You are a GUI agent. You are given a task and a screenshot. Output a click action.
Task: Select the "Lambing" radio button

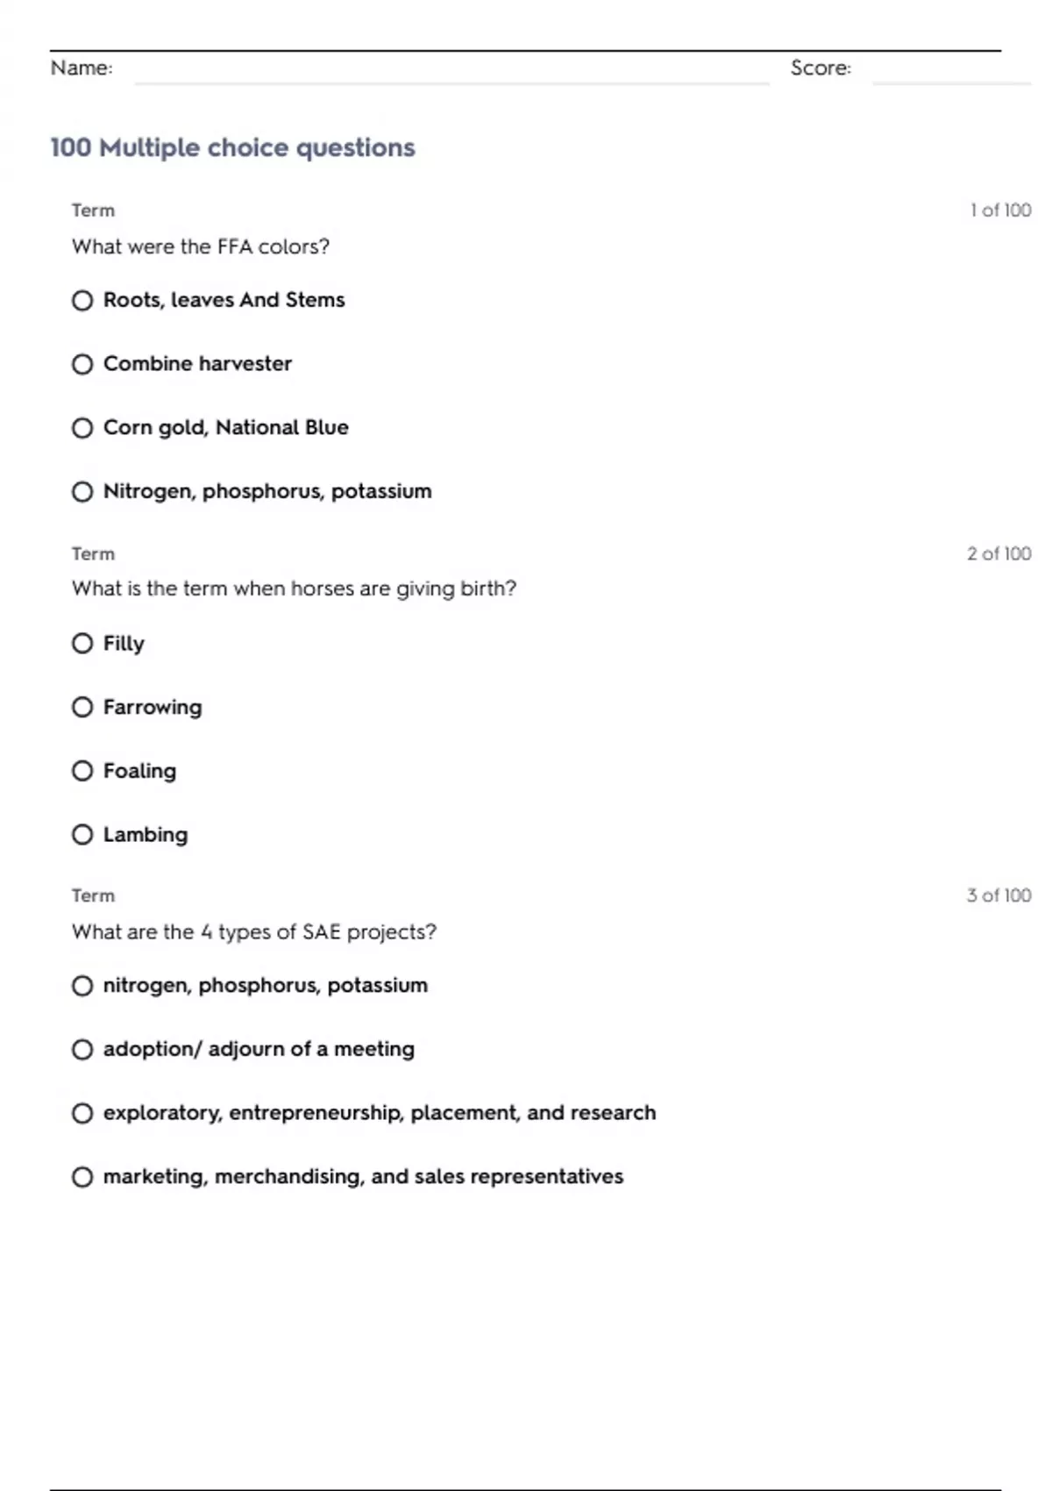[82, 835]
